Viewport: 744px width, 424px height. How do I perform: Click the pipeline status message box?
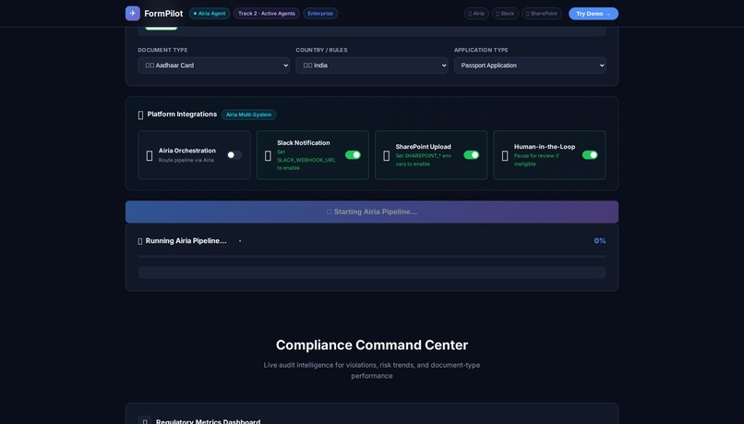(x=371, y=273)
